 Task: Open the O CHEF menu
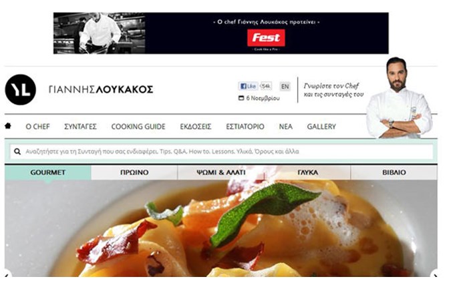[x=37, y=126]
